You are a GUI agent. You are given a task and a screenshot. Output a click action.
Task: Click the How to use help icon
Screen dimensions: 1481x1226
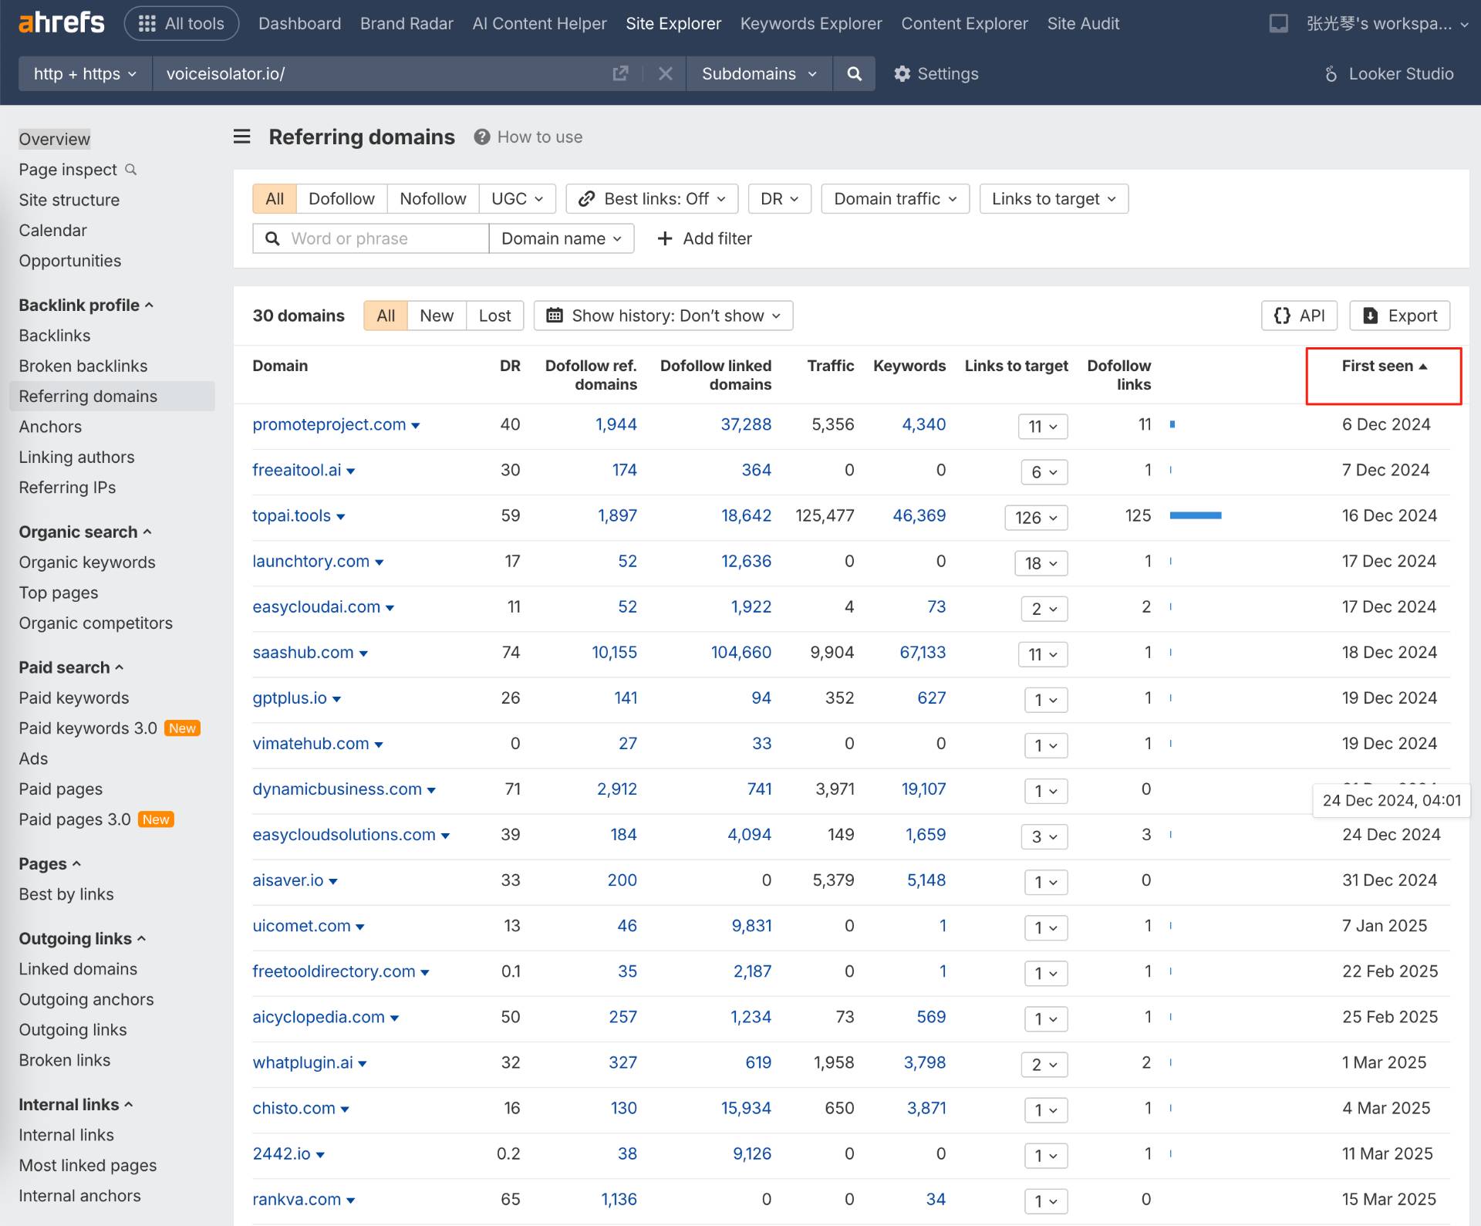coord(482,137)
